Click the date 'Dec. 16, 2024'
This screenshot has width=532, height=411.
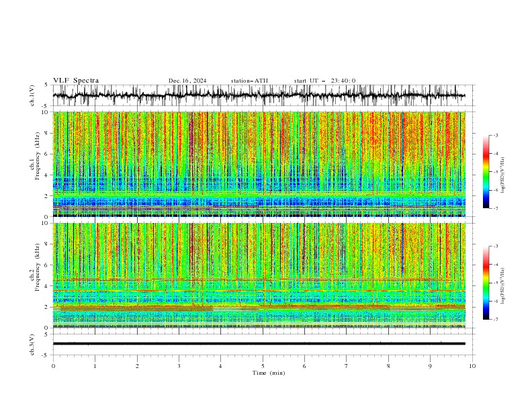pyautogui.click(x=187, y=81)
